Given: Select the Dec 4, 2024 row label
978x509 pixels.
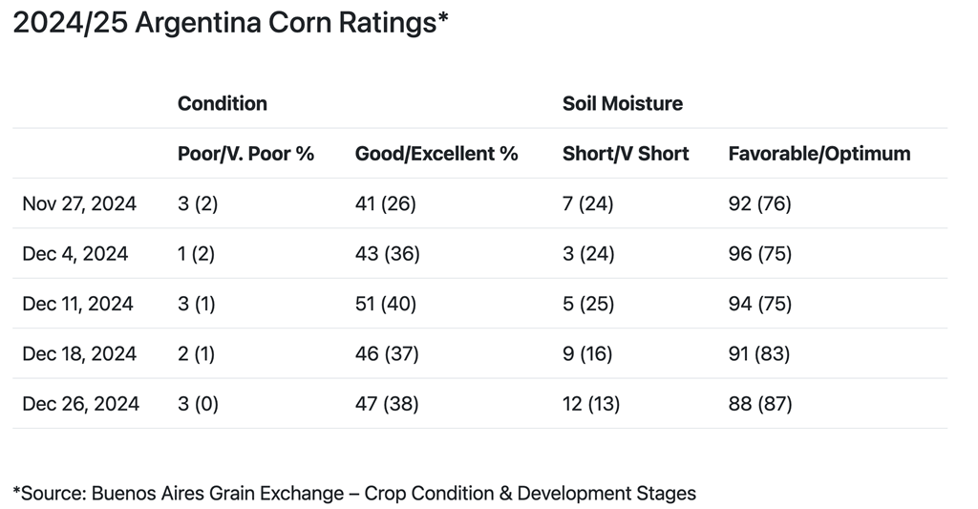Looking at the screenshot, I should click(x=74, y=254).
